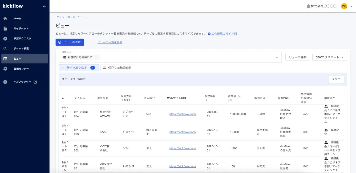Click the ビューの作成 button
Viewport: 356px width, 173px height.
point(70,42)
